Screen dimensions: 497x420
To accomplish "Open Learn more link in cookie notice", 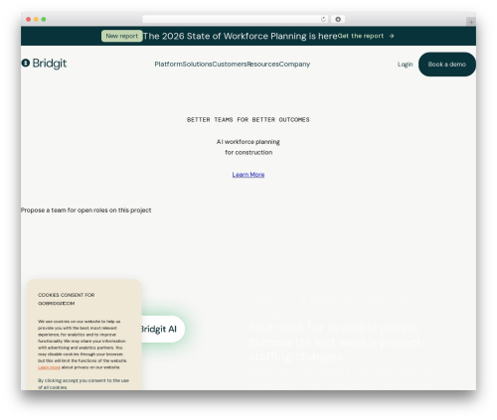I will click(49, 367).
